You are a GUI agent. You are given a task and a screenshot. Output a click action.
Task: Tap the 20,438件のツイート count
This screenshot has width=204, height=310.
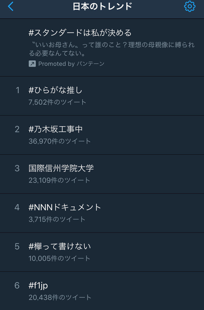(60, 297)
